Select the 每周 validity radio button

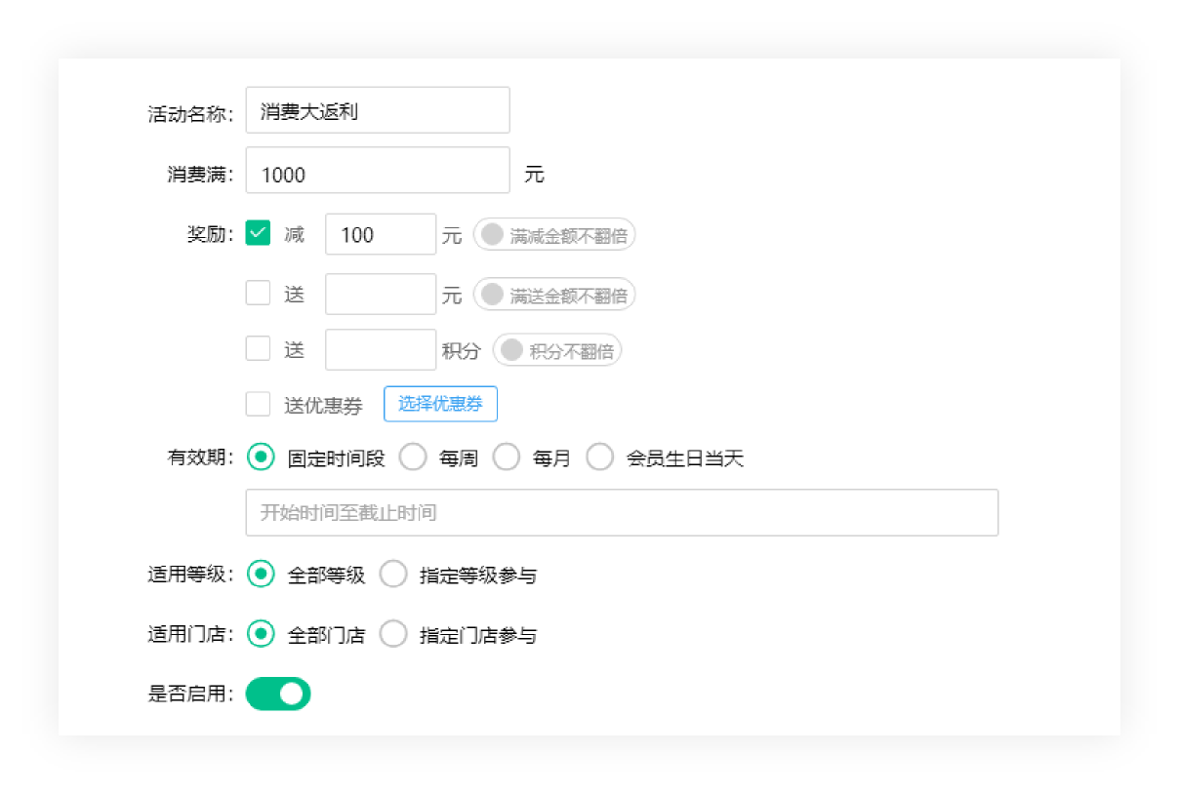pos(413,457)
